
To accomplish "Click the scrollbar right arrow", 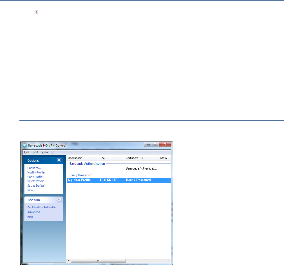I will [x=169, y=261].
